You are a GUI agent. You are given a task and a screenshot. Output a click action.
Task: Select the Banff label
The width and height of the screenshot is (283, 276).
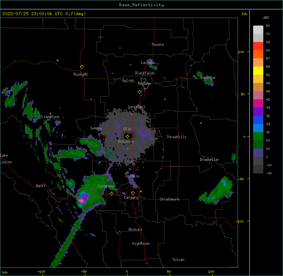pyautogui.click(x=41, y=186)
